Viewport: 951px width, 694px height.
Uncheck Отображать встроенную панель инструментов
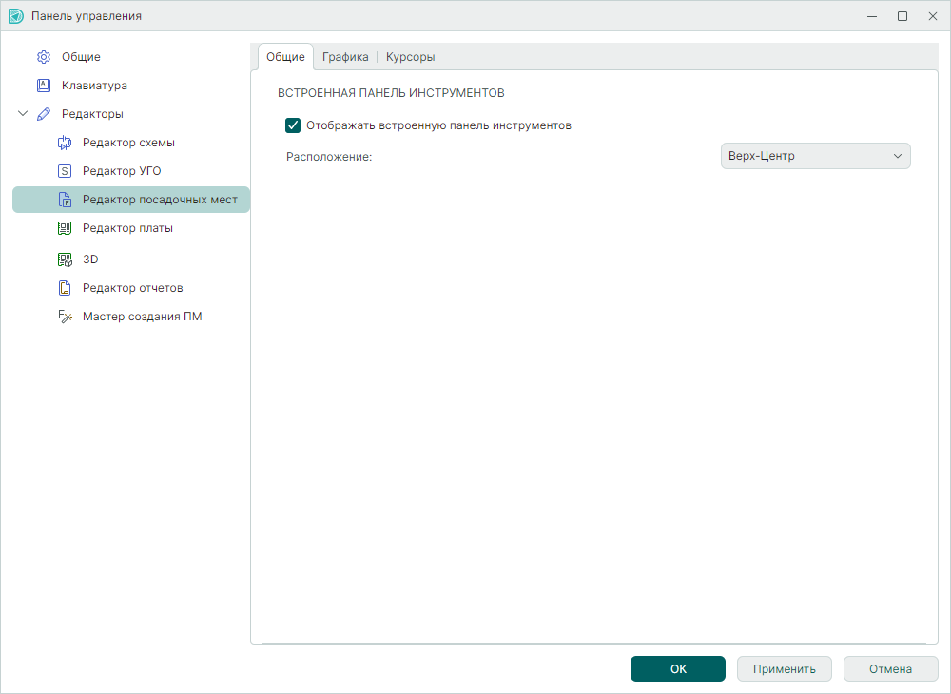293,125
